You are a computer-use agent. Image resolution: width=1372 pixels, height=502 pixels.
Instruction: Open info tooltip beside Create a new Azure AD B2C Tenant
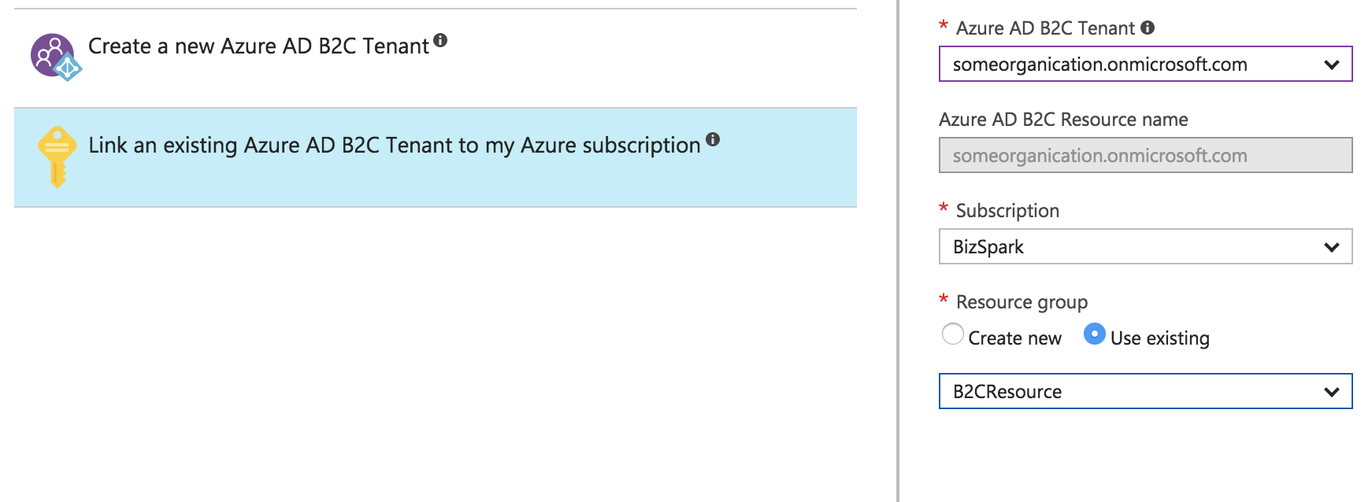click(440, 40)
